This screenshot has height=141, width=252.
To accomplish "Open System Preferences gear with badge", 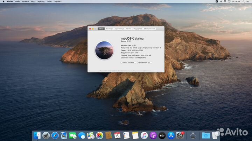I will click(x=180, y=135).
